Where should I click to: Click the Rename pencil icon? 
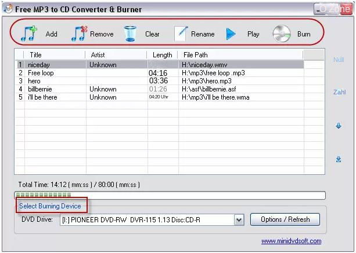[x=181, y=34]
